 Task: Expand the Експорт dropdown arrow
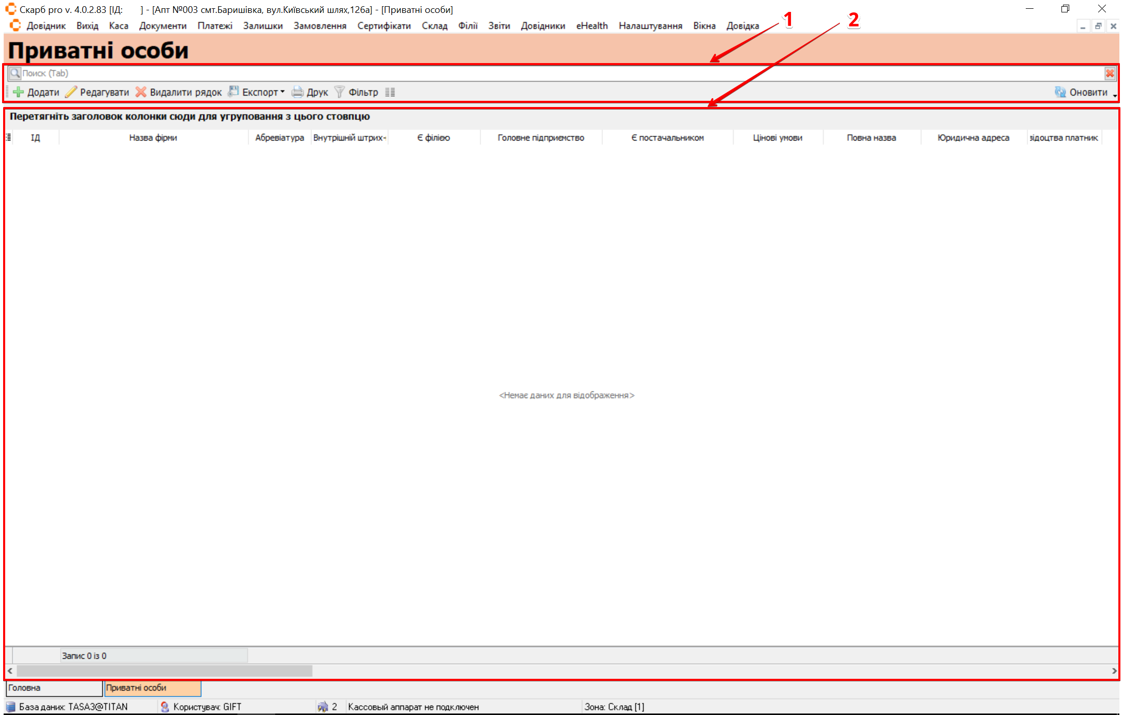point(282,92)
